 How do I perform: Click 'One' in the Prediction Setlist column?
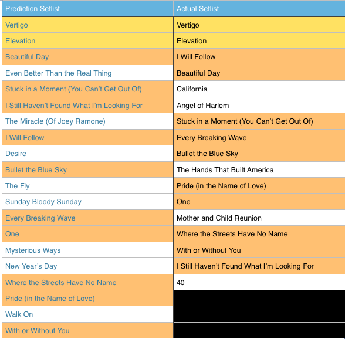pos(87,233)
